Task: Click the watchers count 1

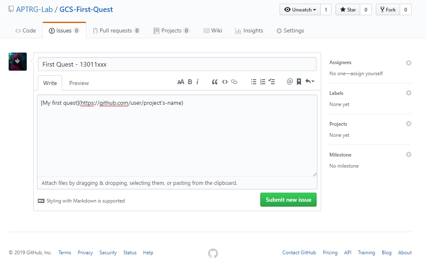Action: coord(326,9)
